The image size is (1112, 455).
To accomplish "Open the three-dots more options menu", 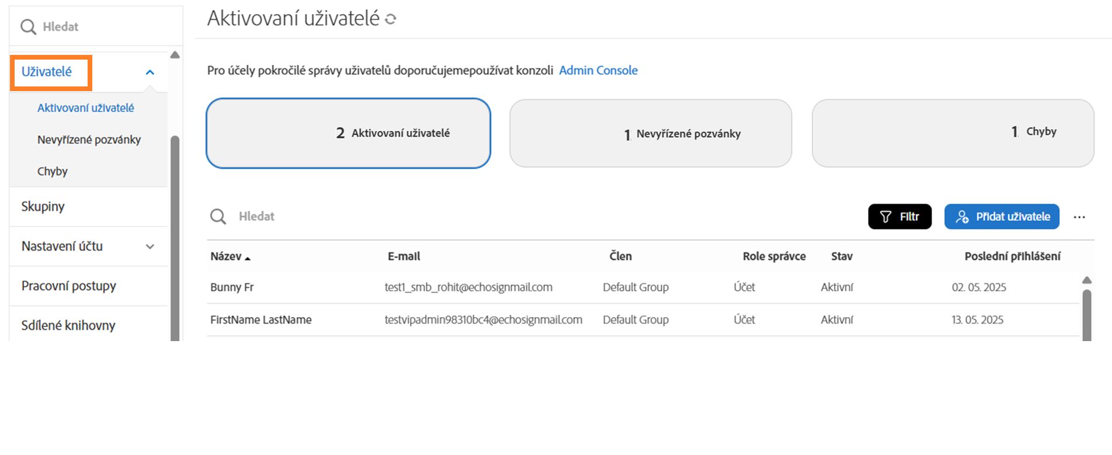I will 1079,217.
